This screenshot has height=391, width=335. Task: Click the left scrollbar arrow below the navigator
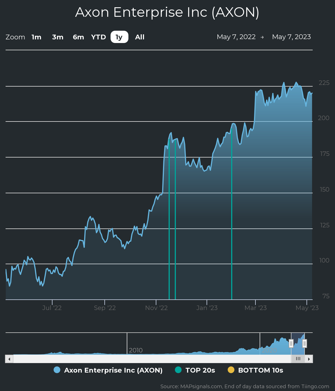point(9,359)
